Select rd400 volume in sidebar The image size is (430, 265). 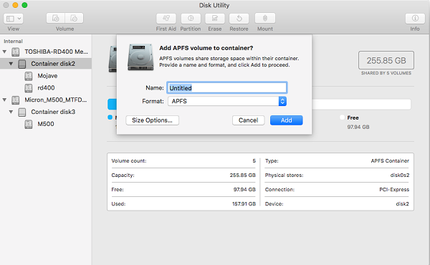pyautogui.click(x=46, y=88)
